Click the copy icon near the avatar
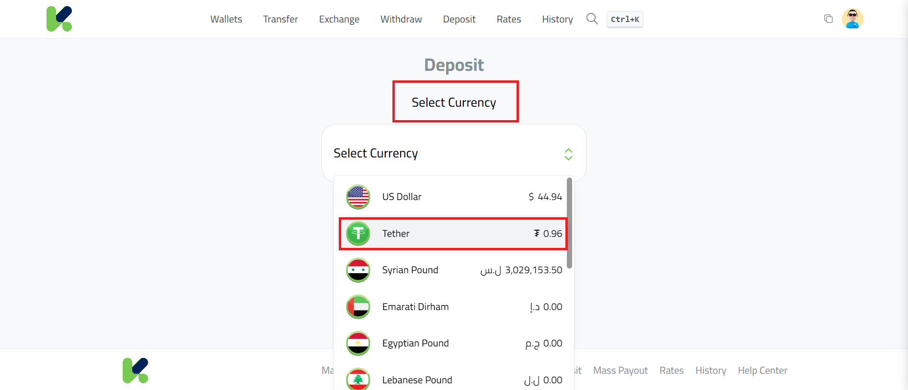 tap(828, 18)
